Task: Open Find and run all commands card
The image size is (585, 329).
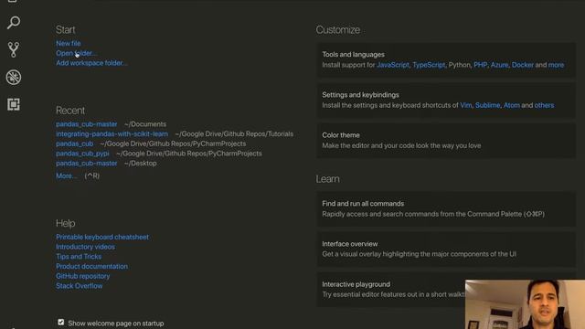Action: click(x=446, y=209)
